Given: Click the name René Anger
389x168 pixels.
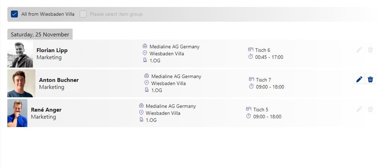Looking at the screenshot, I should 46,109.
